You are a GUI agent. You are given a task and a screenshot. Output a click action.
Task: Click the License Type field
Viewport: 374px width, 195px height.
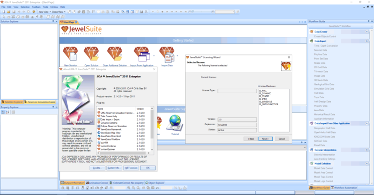[x=237, y=91]
